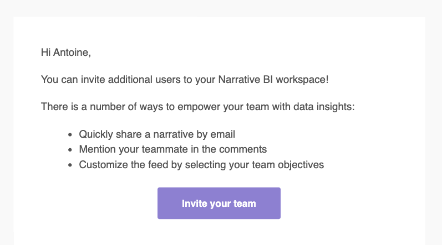Click the Invite your team button
The image size is (442, 245).
coord(219,204)
